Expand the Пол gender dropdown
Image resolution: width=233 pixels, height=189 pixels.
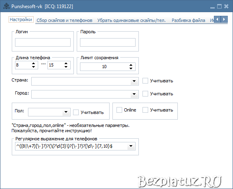tap(66, 112)
